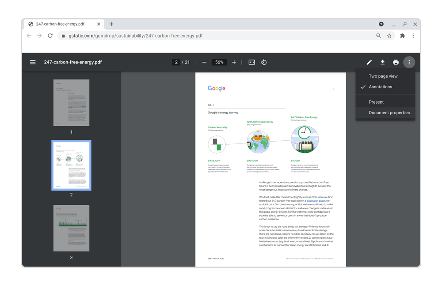Select Present from the menu
This screenshot has width=442, height=286.
coord(376,102)
